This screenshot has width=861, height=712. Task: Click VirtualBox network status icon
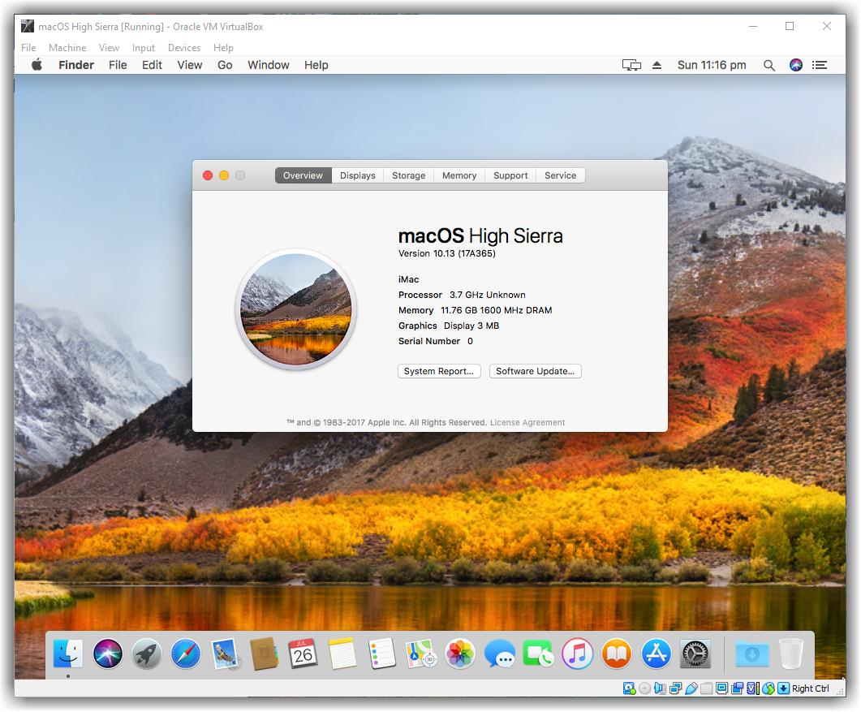coord(676,688)
